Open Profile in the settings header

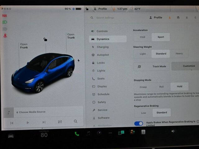(x=156, y=18)
